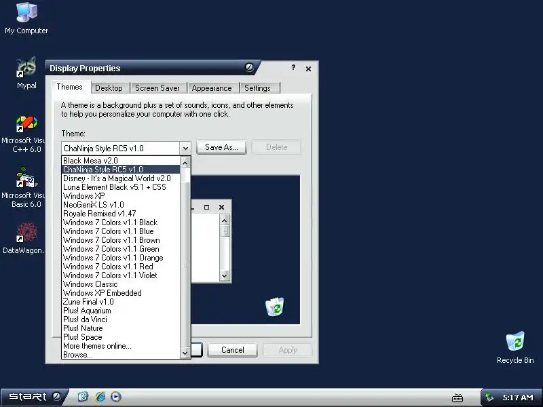Choose the Plus! da Vinci theme
The height and width of the screenshot is (407, 543).
pos(121,319)
